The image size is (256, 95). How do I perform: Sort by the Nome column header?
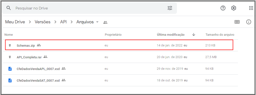tap(8, 34)
